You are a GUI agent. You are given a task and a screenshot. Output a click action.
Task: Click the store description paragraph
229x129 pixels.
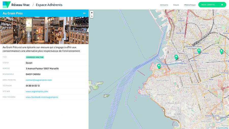coord(41,49)
